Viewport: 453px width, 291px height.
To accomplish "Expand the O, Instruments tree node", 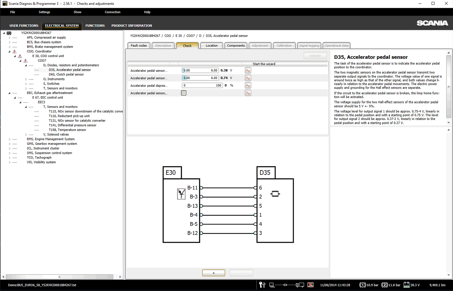I will (26, 79).
